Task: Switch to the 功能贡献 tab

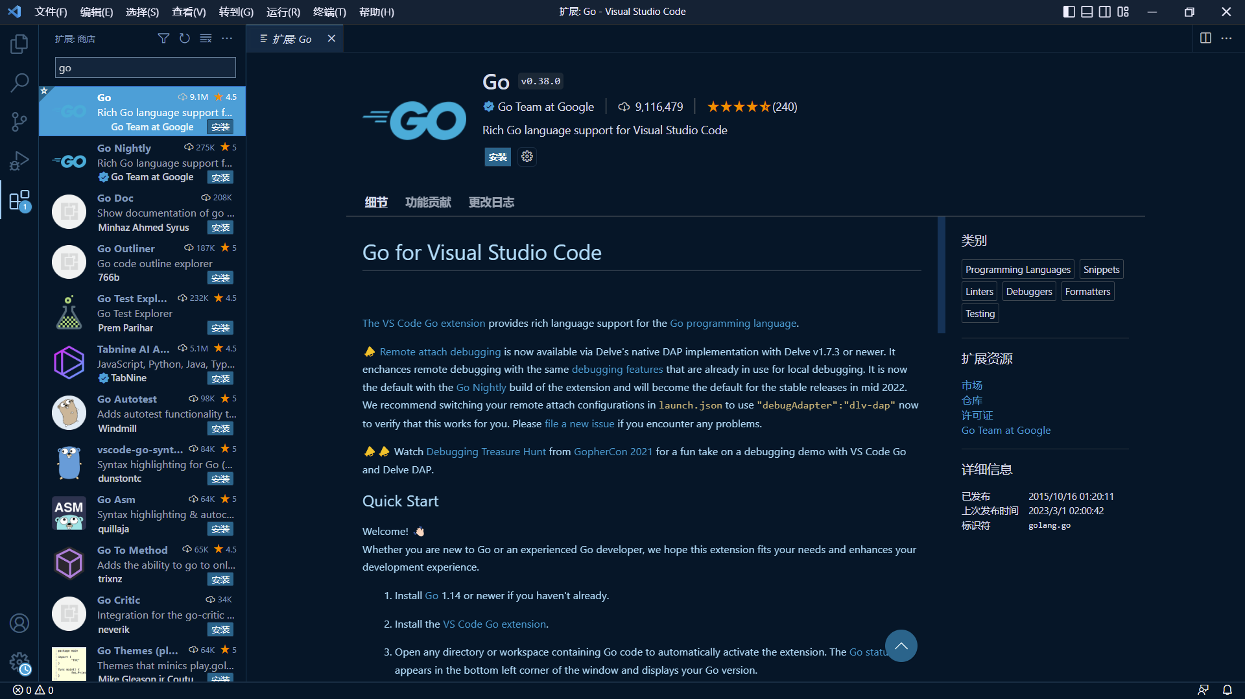Action: [x=428, y=202]
